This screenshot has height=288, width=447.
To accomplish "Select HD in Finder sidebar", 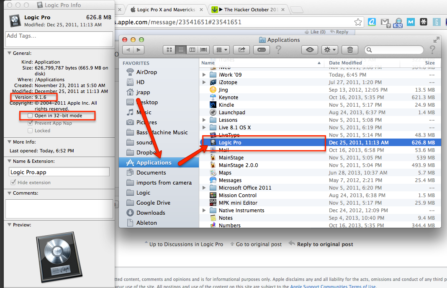I will tap(159, 82).
